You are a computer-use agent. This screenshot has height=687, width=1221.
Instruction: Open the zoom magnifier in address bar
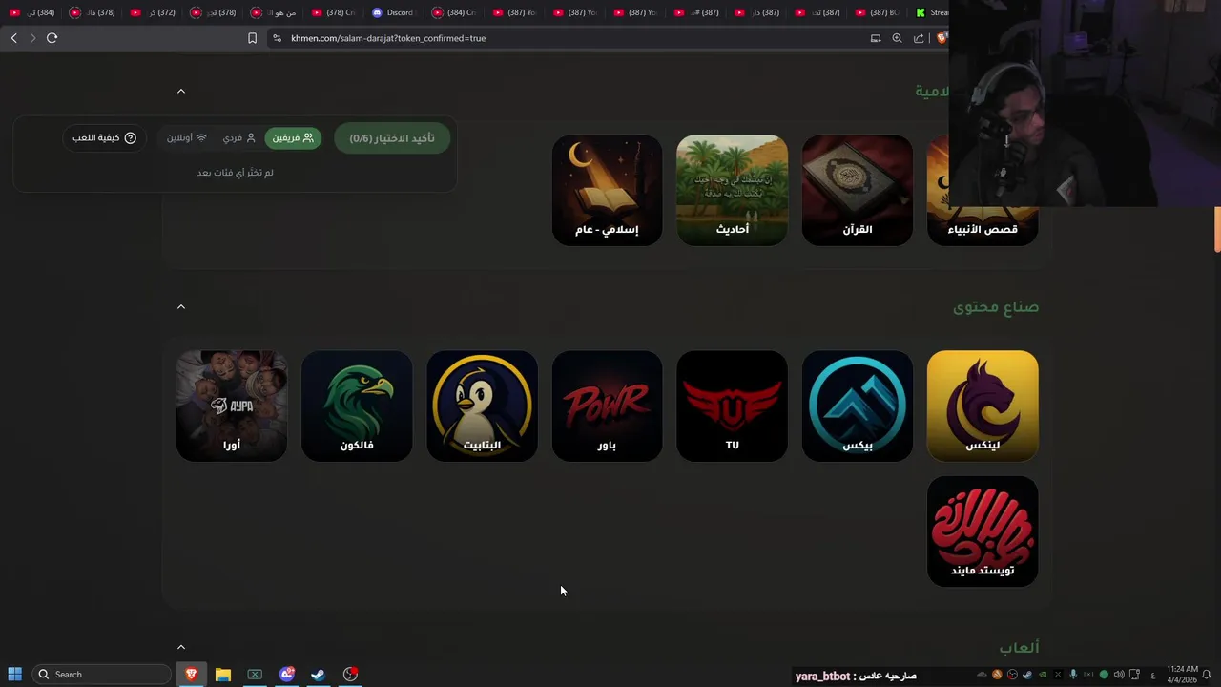[x=897, y=38]
